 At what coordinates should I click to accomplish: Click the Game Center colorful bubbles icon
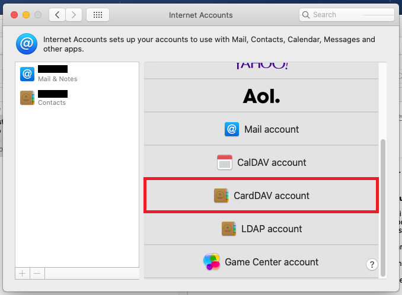(212, 262)
